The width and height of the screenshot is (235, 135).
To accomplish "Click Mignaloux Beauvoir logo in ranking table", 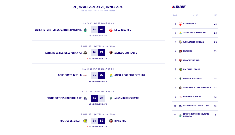I will [180, 78].
